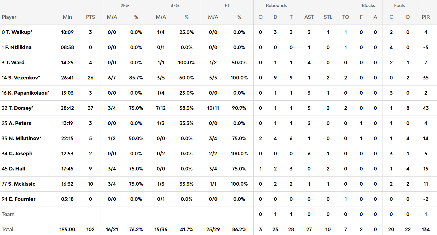Select the 3FG group header
The image size is (437, 235).
click(x=175, y=6)
